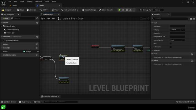
Task: Open Class Defaults
Action: click(x=106, y=10)
